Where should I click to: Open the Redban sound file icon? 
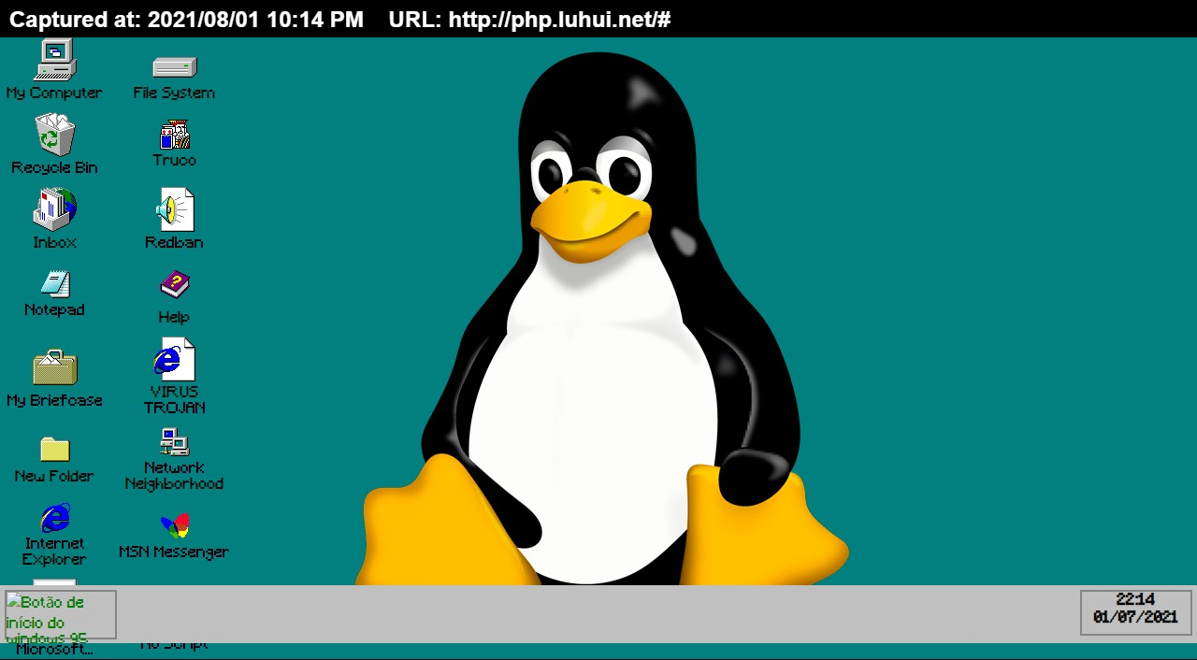[x=174, y=209]
